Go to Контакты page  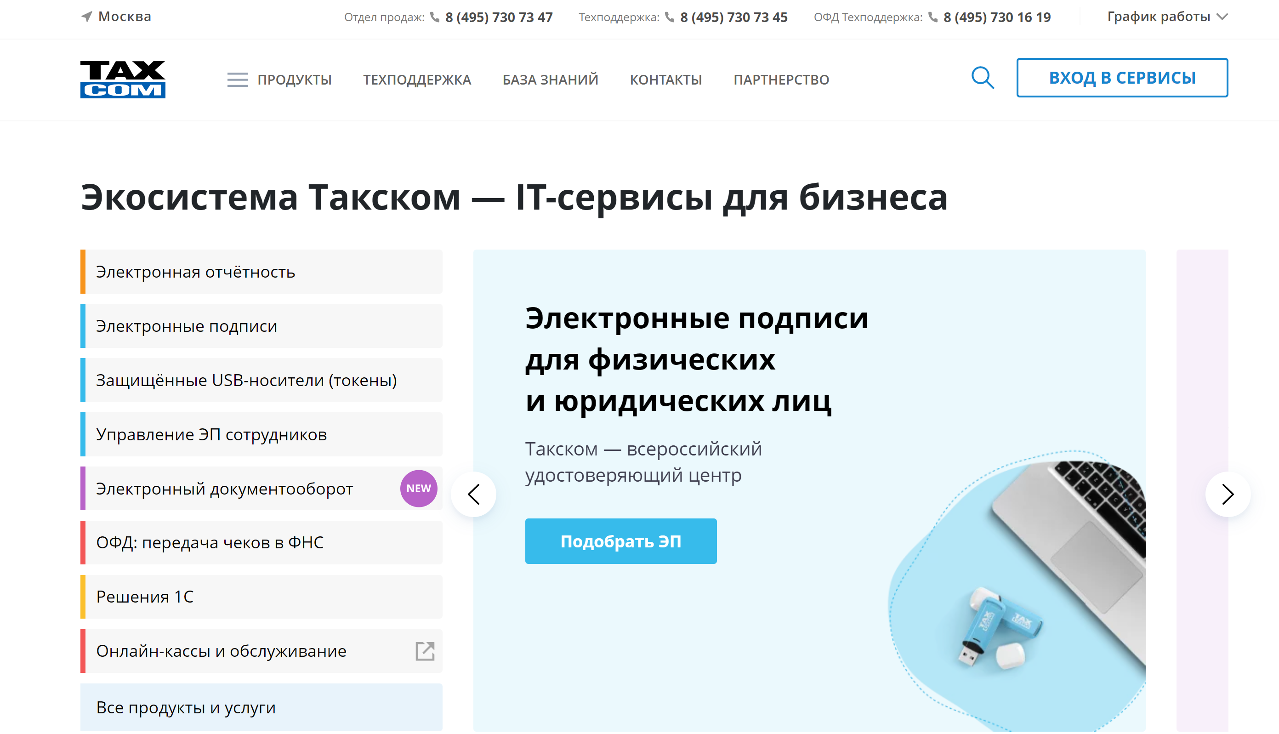[x=666, y=80]
